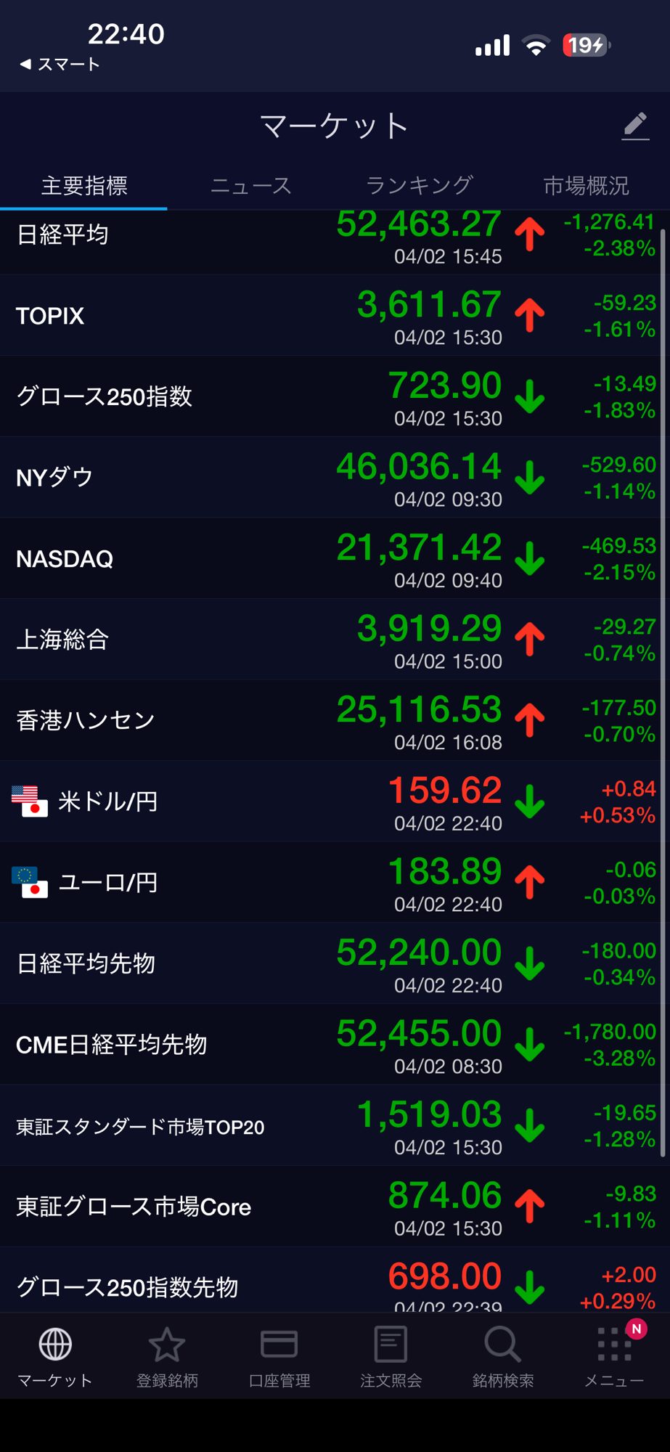Open 登録銘柄 star icon
The image size is (670, 1452).
[167, 1345]
